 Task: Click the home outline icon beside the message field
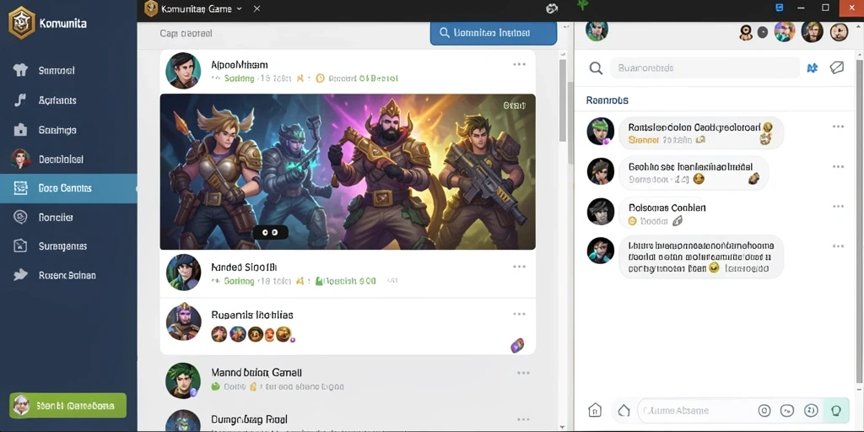624,410
